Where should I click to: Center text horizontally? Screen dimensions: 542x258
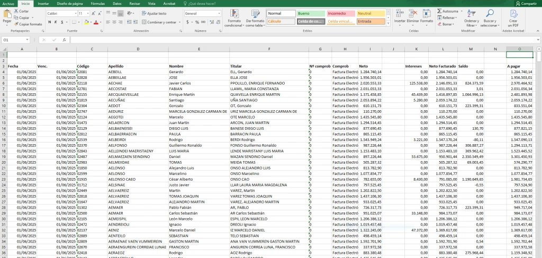[114, 22]
